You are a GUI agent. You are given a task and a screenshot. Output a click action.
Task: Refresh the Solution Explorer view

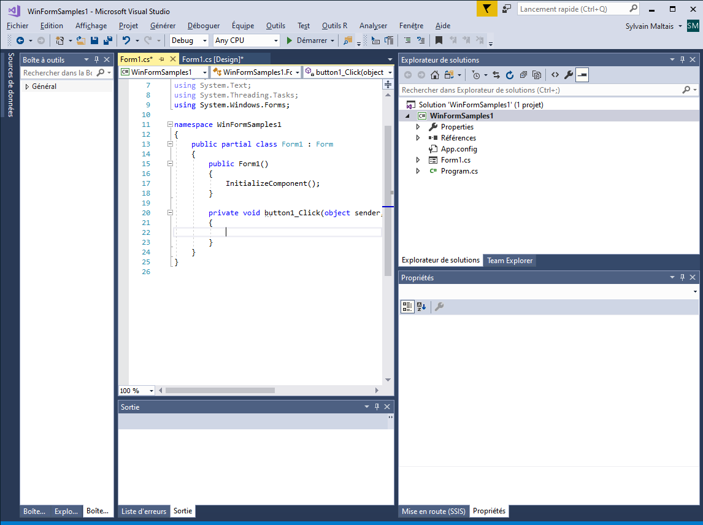click(x=509, y=75)
